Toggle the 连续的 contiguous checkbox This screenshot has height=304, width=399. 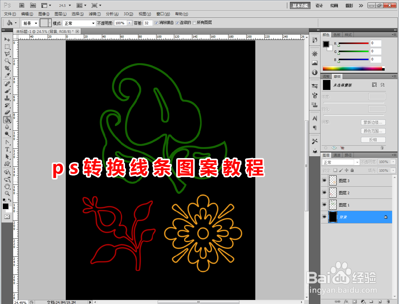pos(177,23)
